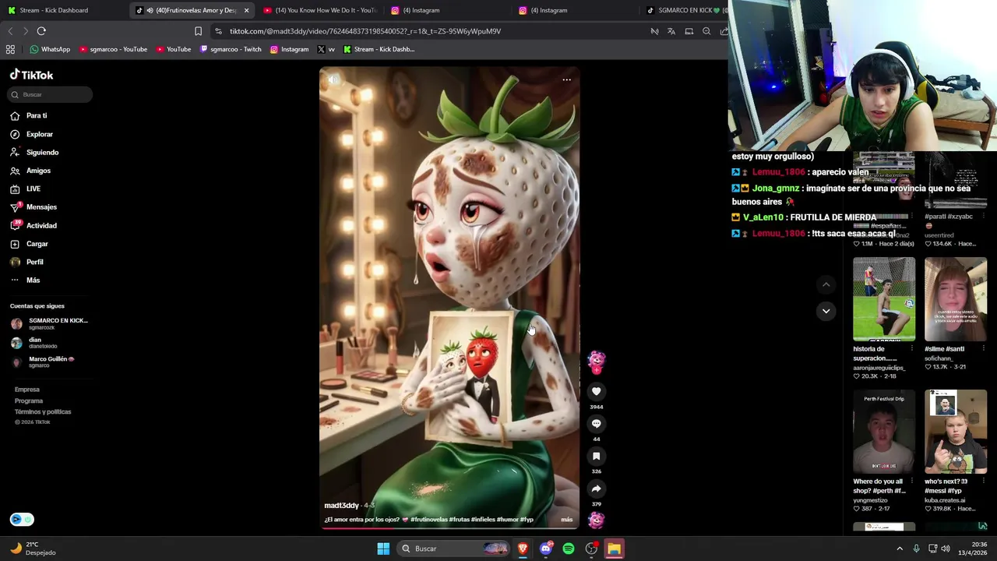Switch to SGMARCO EN KICK tab

685,10
